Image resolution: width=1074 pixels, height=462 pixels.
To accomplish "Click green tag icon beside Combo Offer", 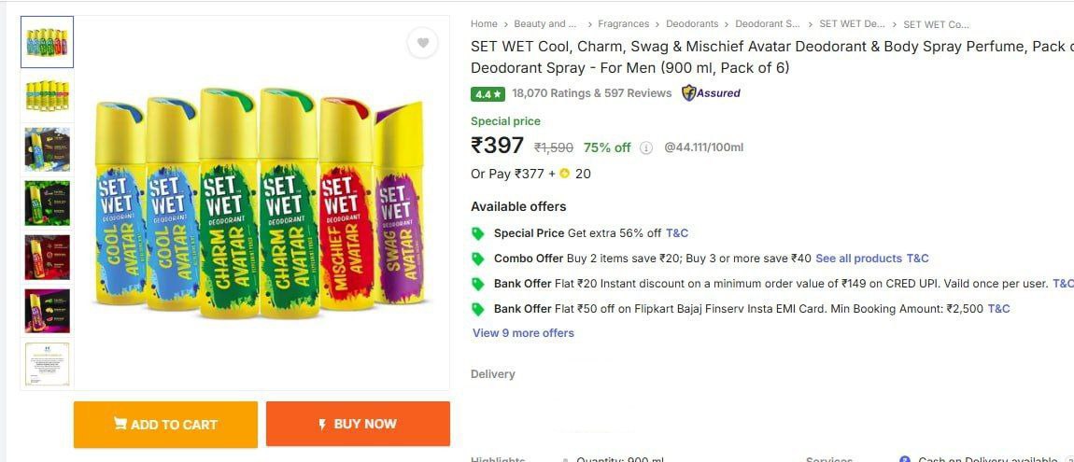I will [x=478, y=259].
